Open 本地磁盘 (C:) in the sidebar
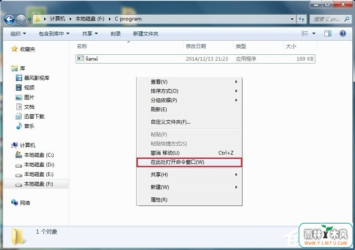This screenshot has height=250, width=355. (34, 155)
